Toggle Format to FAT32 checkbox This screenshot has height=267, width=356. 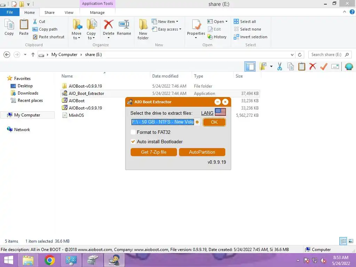[133, 132]
